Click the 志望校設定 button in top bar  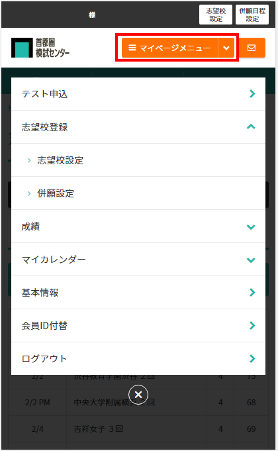click(216, 15)
